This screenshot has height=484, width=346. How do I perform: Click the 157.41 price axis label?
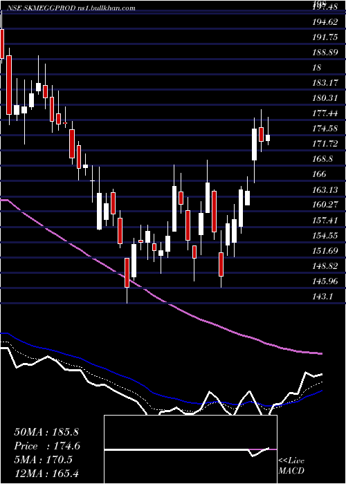(325, 220)
